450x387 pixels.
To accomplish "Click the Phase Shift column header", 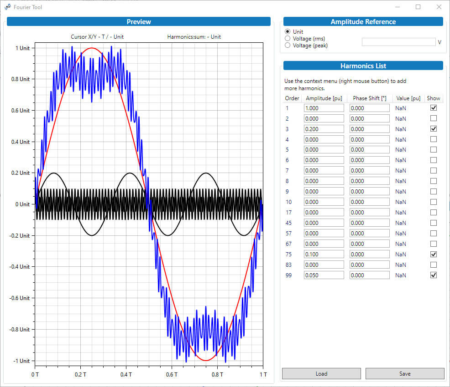I will pos(370,98).
